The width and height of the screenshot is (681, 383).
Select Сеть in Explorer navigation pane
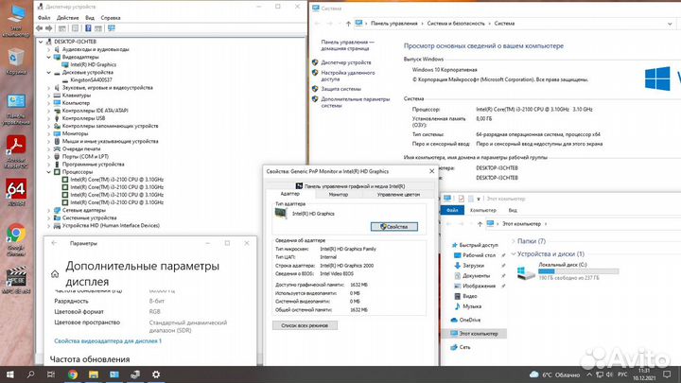pyautogui.click(x=464, y=347)
